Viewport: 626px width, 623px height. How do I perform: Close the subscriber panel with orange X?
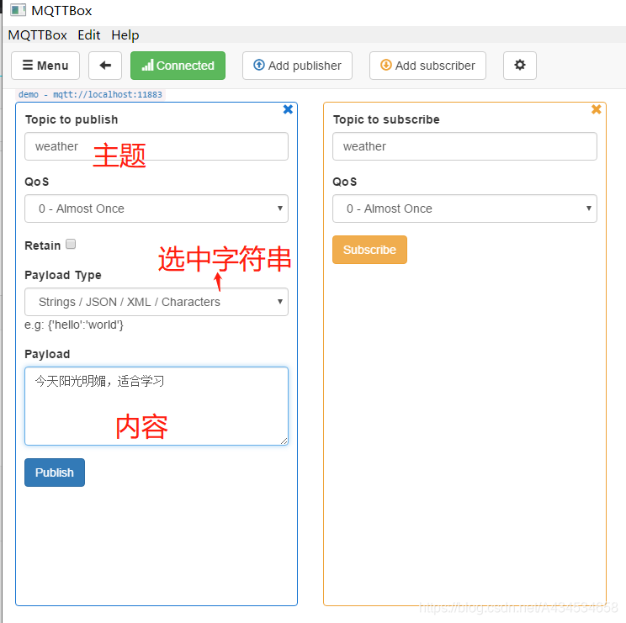click(x=596, y=109)
